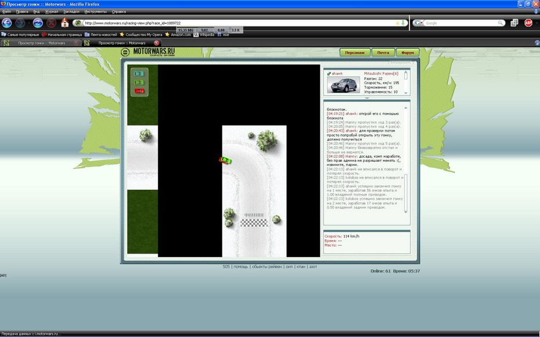
Task: Click the Motorwars round logo icon
Action: pos(125,52)
